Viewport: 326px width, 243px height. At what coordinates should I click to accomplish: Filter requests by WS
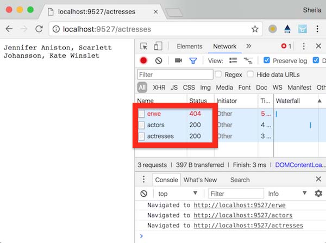[x=277, y=88]
